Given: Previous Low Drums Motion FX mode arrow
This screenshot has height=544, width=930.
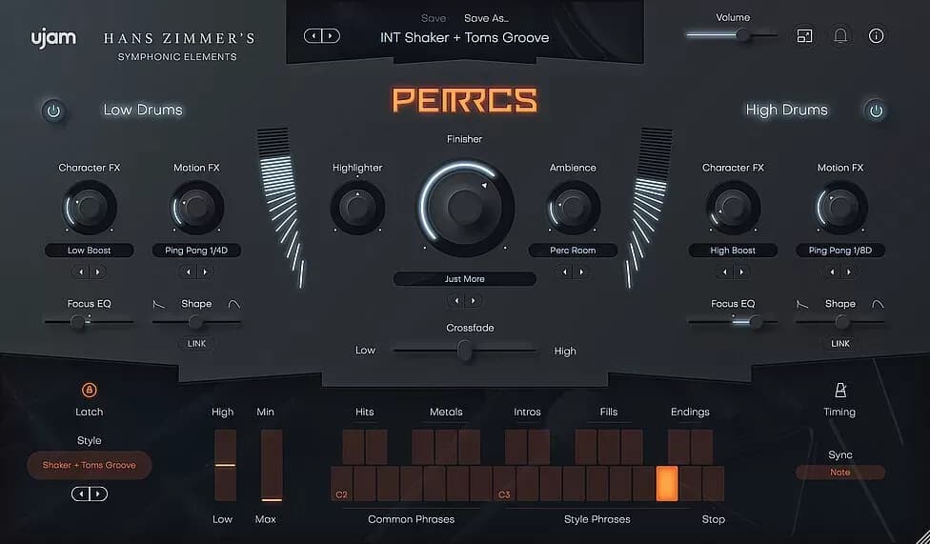Looking at the screenshot, I should (188, 272).
